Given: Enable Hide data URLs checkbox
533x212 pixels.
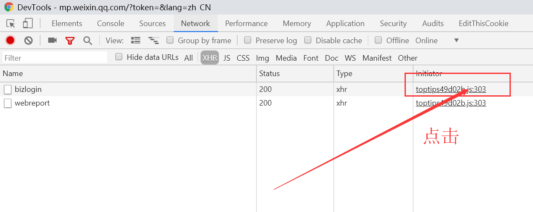Looking at the screenshot, I should pos(119,57).
